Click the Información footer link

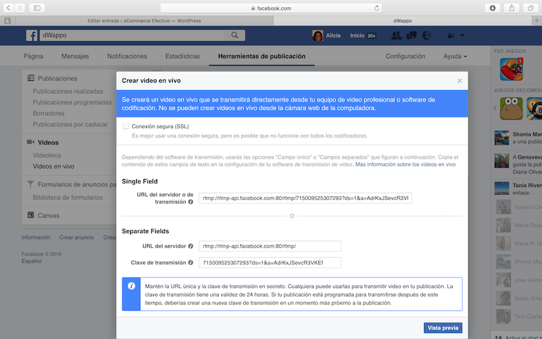[x=36, y=237]
